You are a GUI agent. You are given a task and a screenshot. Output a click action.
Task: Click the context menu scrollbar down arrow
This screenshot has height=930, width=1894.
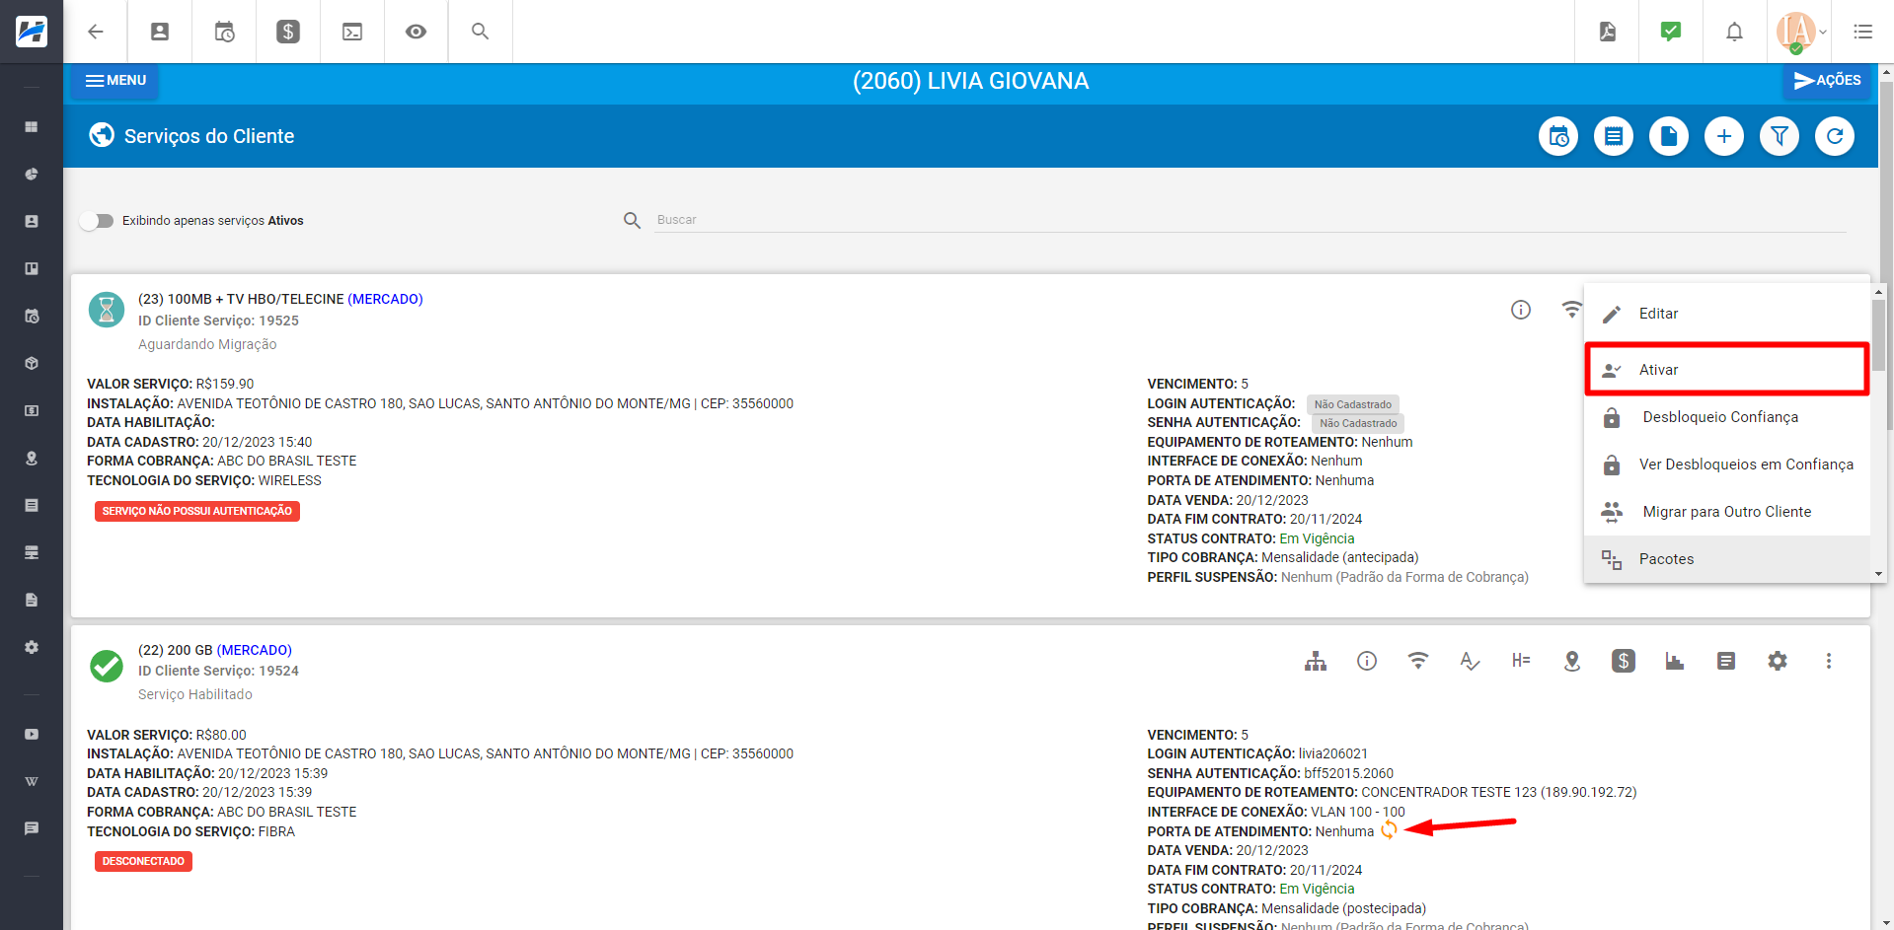(1877, 574)
